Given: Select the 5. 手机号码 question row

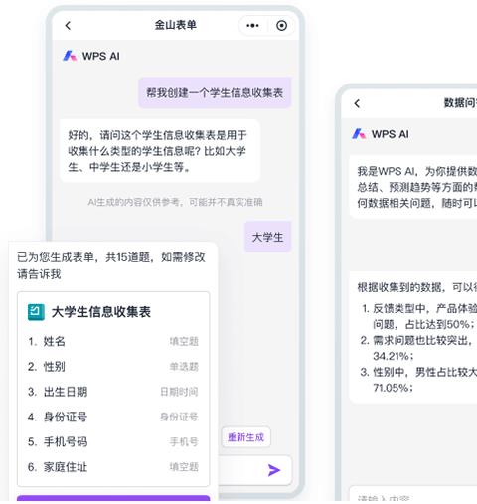Looking at the screenshot, I should pos(113,441).
